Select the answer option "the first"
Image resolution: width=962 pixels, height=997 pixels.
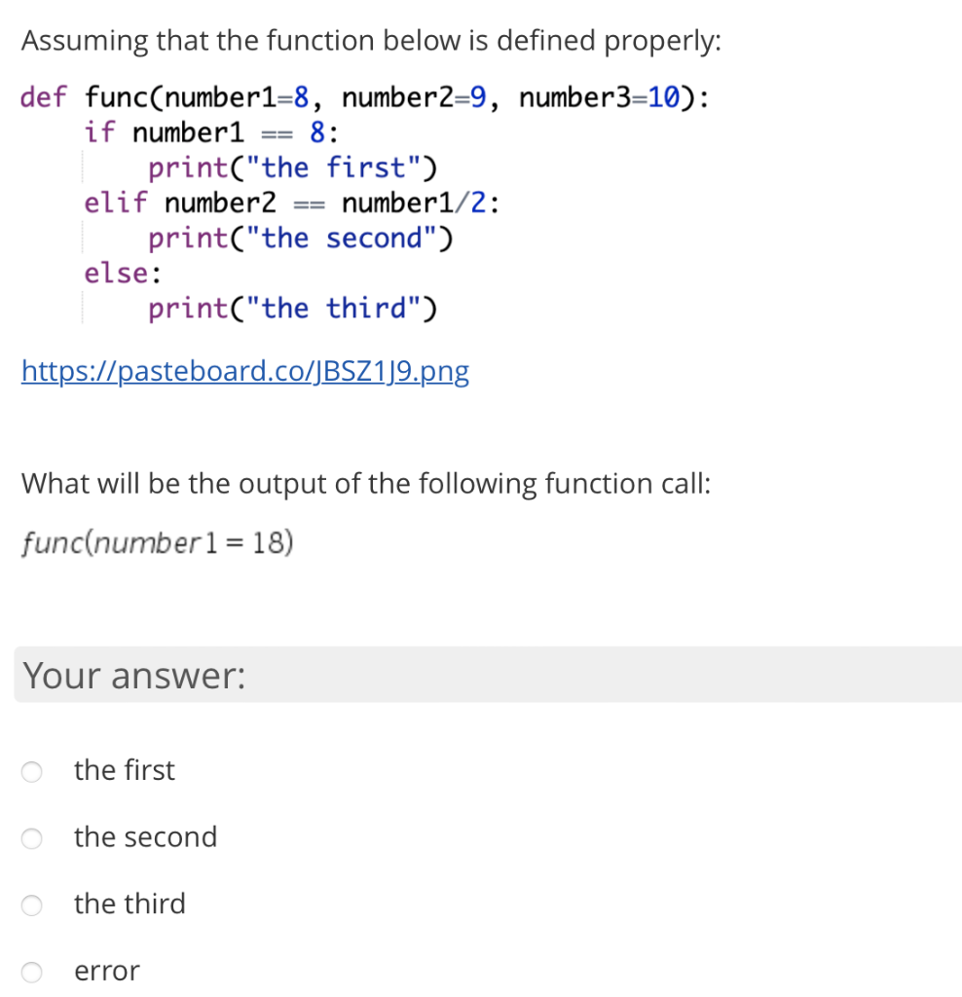pos(125,770)
